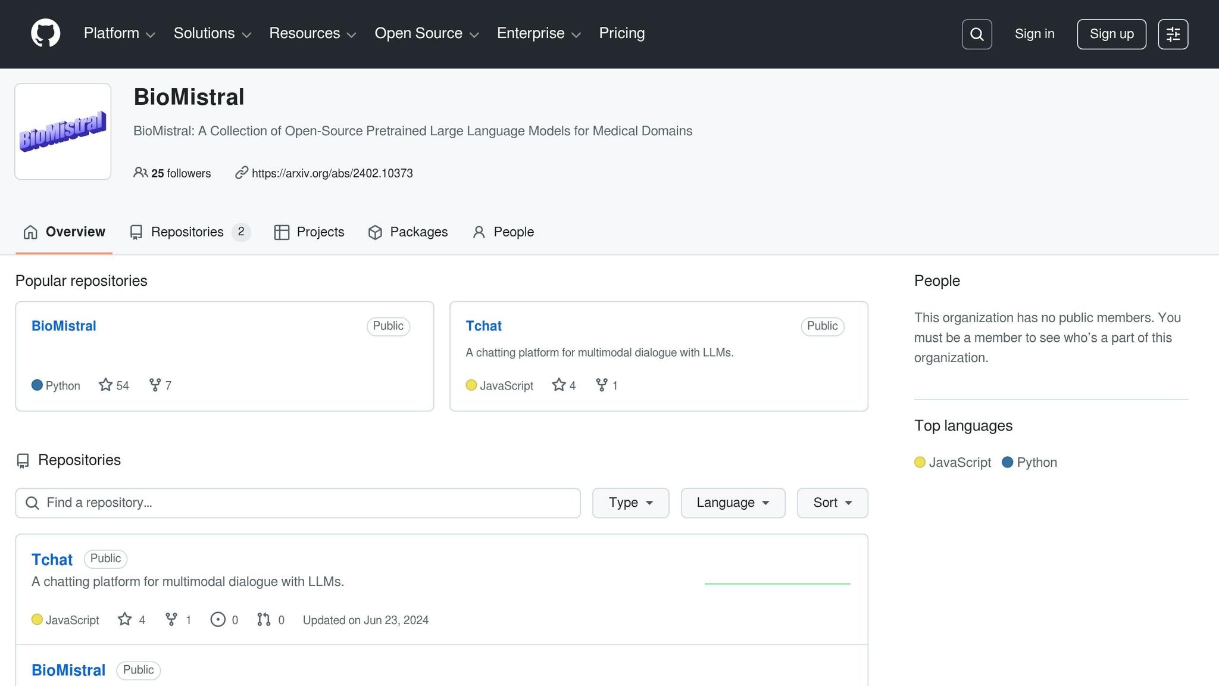The width and height of the screenshot is (1219, 686).
Task: Click the GitHub Octocat logo
Action: tap(45, 33)
